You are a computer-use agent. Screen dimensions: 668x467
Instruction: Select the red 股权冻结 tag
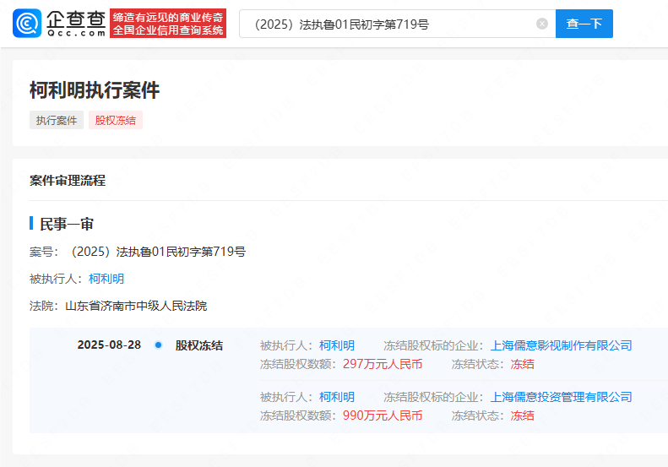116,120
